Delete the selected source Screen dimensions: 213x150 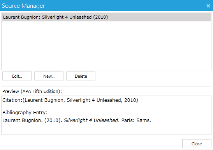click(81, 76)
